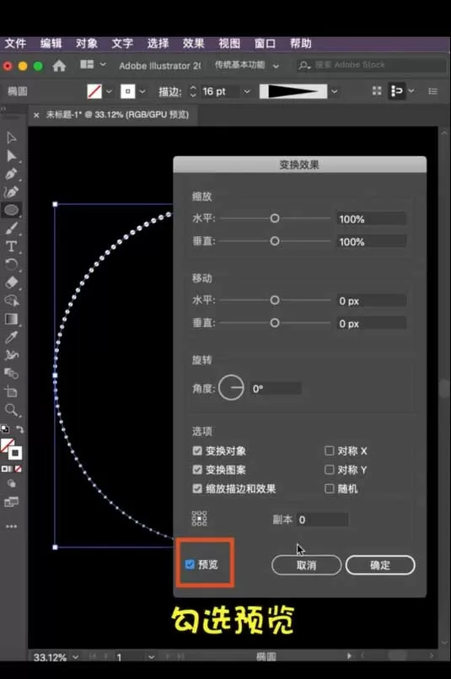451x679 pixels.
Task: Select the Draw Inside mode icon
Action: [12, 483]
